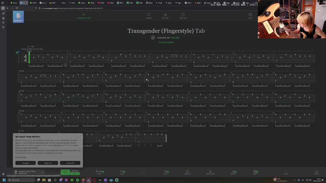Click Reject All cookies
The height and width of the screenshot is (183, 326).
pos(48,163)
